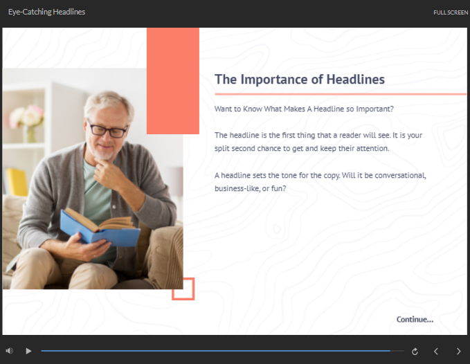Click paragraph 'The headline is the first thing'

coord(318,142)
